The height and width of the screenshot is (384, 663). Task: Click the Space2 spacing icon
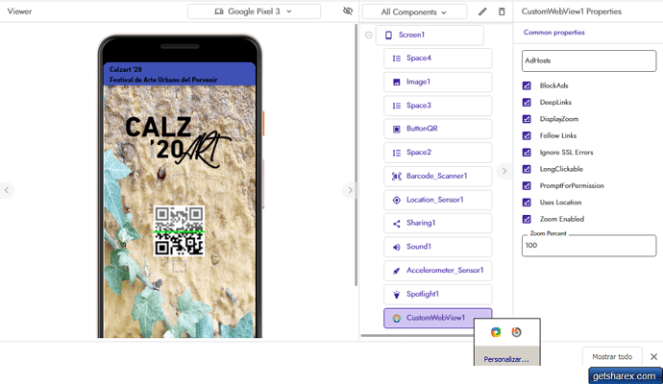coord(397,153)
